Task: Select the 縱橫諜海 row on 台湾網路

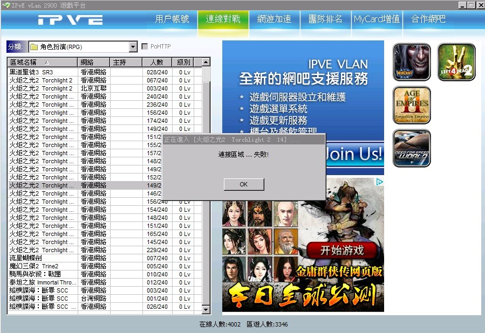Action: [105, 299]
